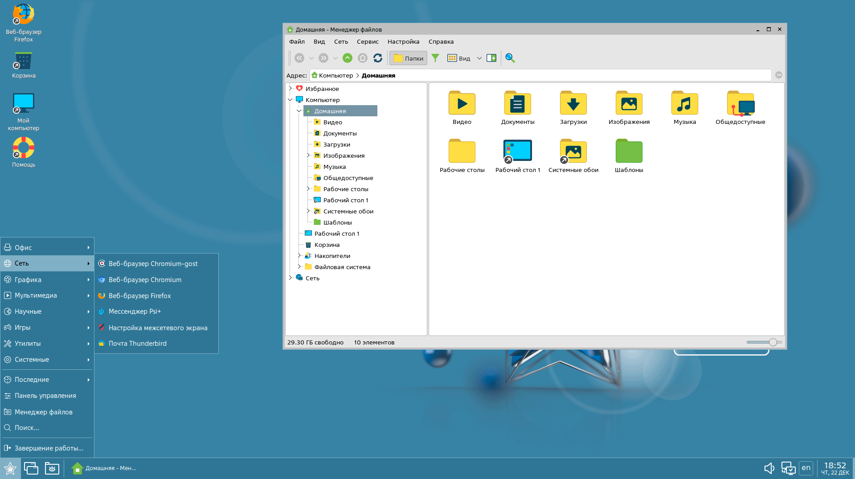The width and height of the screenshot is (855, 479).
Task: Click the home icon in the toolbar
Action: click(363, 58)
